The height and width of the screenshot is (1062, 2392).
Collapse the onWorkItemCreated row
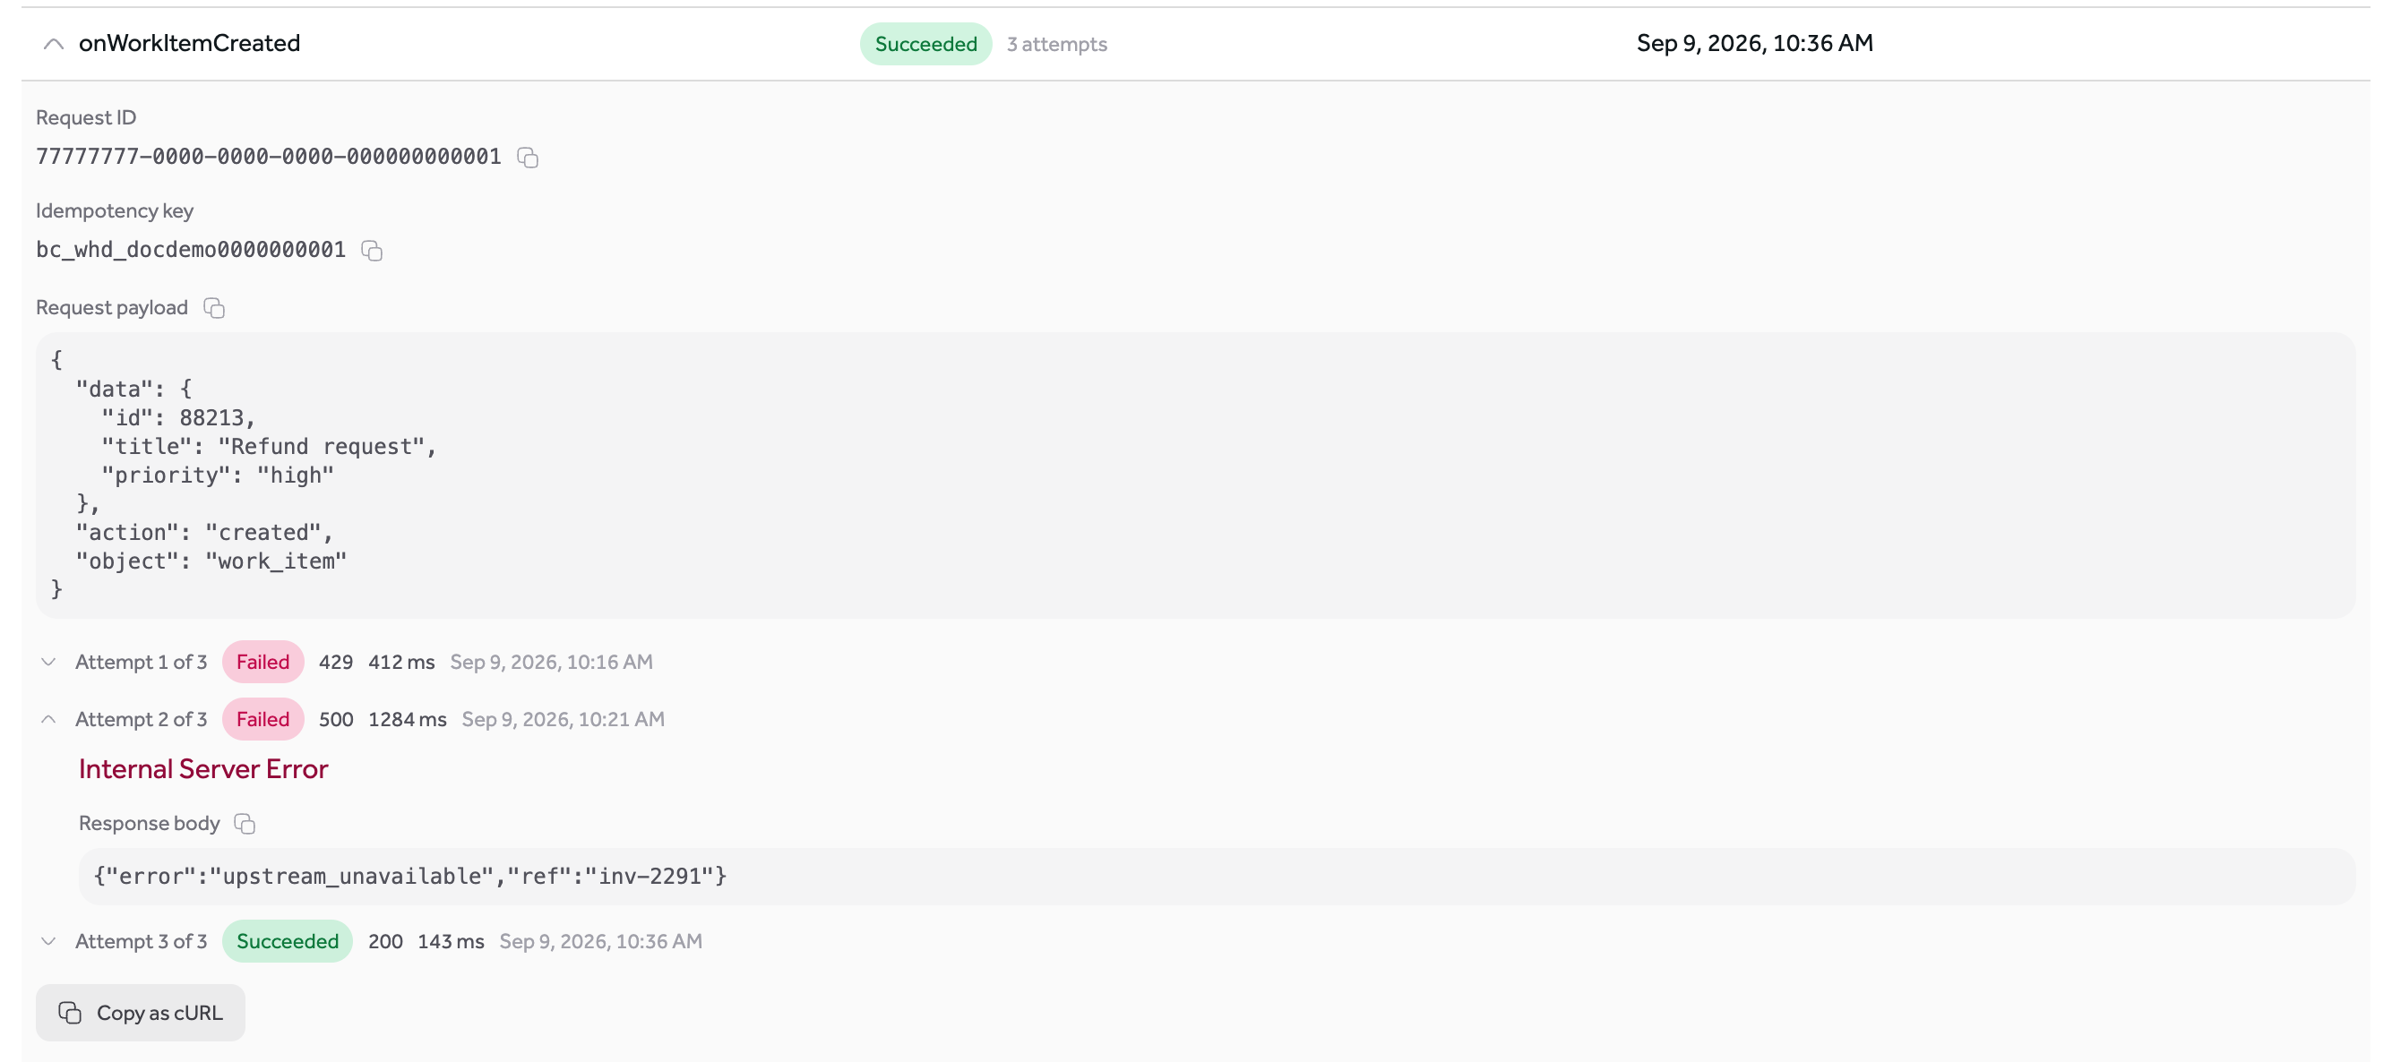coord(54,44)
